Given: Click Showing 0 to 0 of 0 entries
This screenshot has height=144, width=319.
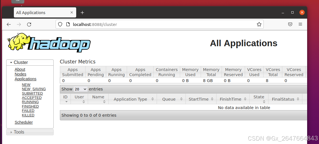Looking at the screenshot, I should [x=89, y=115].
